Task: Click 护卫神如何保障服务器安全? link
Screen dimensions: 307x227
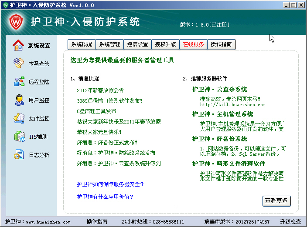Action: 110,184
